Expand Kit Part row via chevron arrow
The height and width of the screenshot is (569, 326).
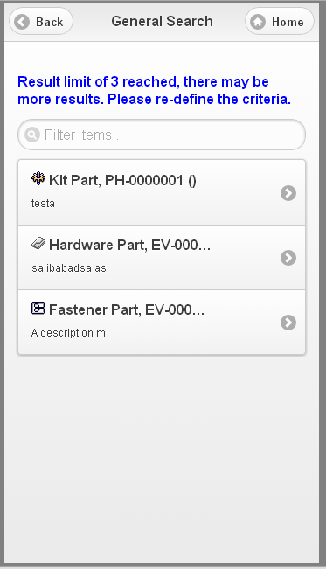[288, 193]
